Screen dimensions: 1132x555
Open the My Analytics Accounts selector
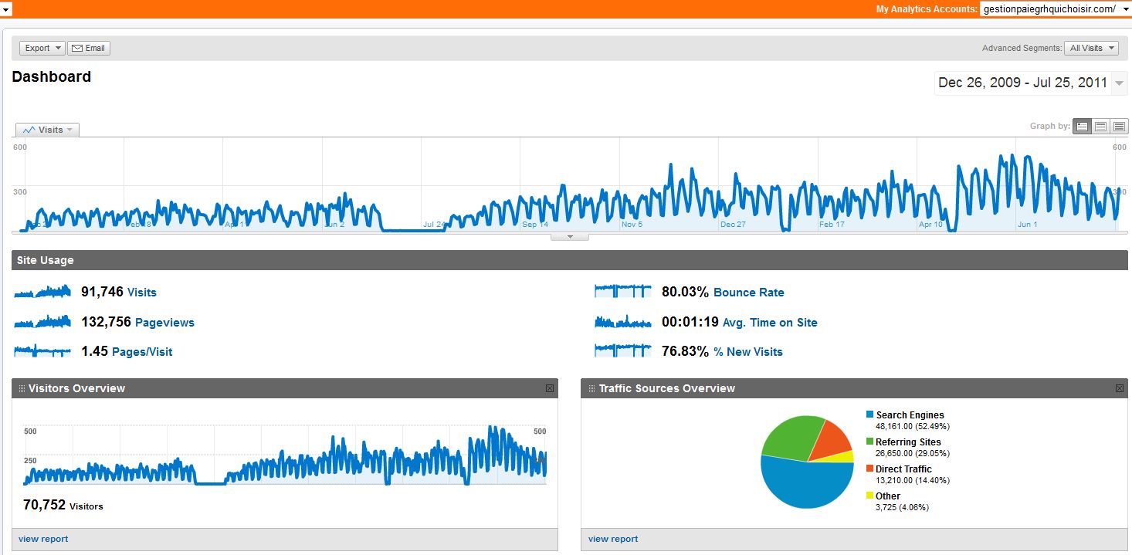(1055, 8)
